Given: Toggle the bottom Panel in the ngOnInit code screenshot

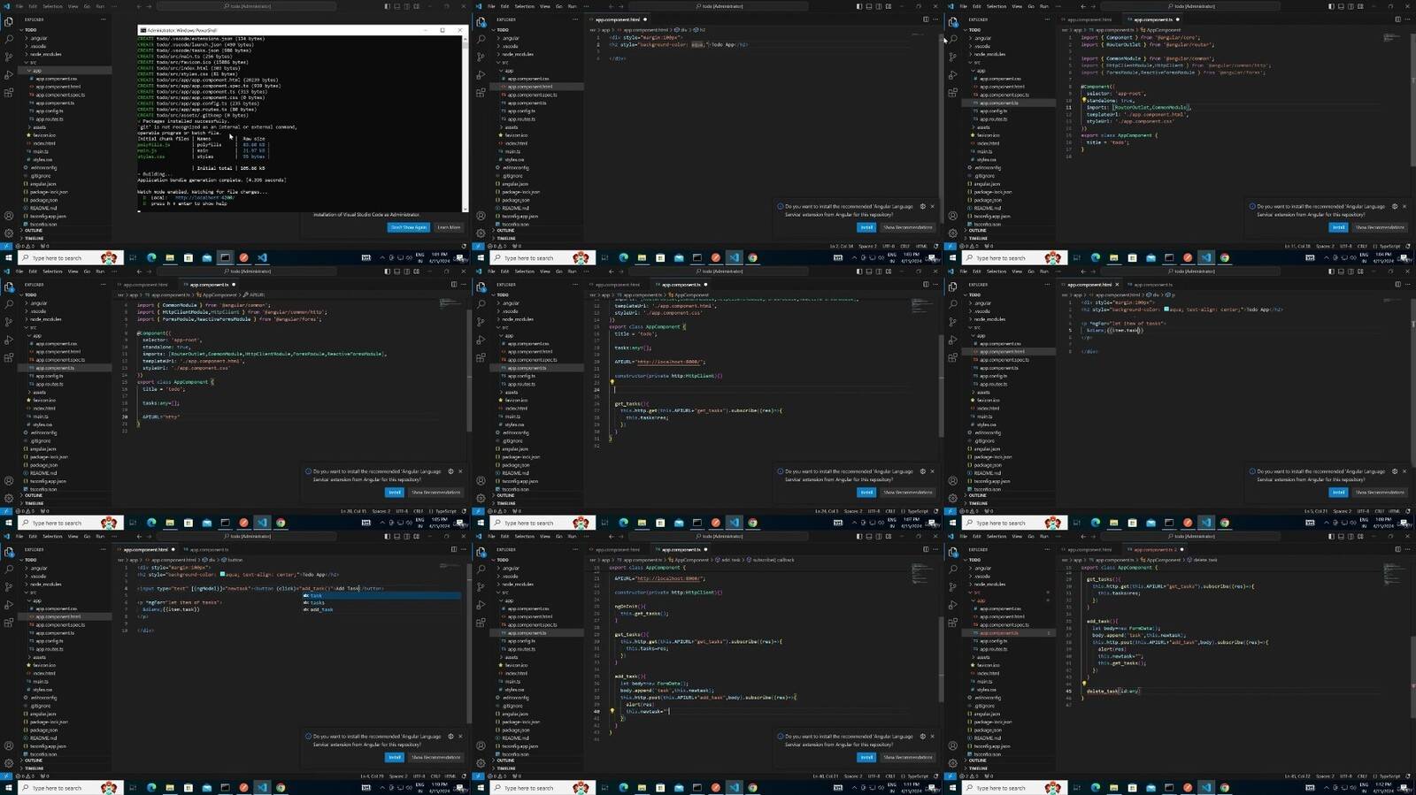Looking at the screenshot, I should tap(868, 536).
